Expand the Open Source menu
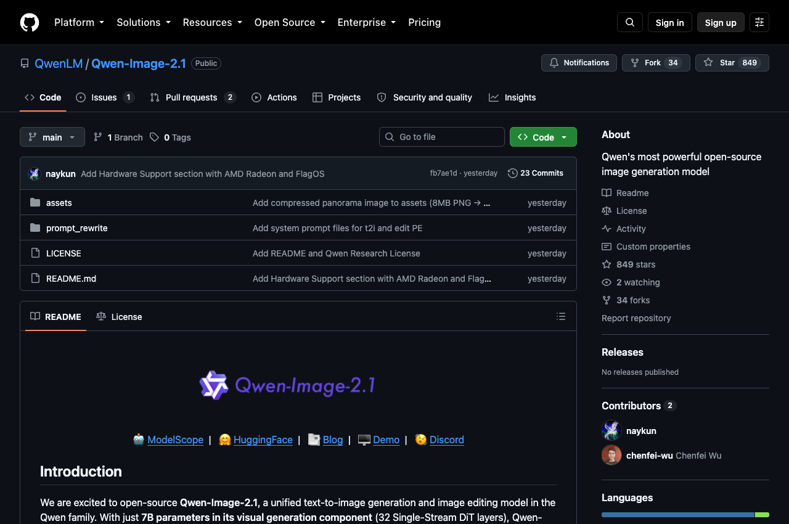 [290, 22]
